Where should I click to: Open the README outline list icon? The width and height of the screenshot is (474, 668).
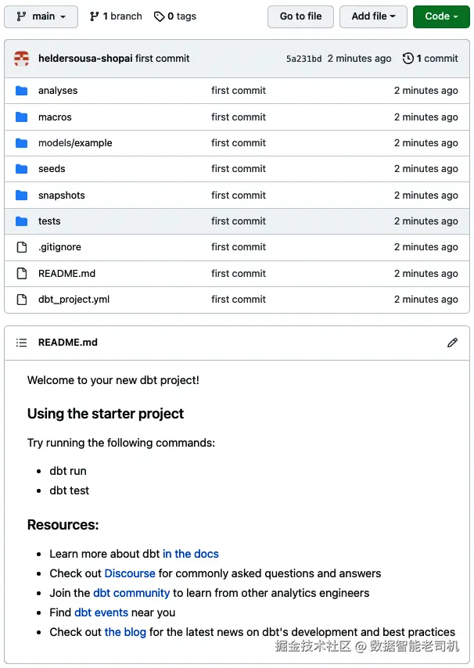[21, 343]
